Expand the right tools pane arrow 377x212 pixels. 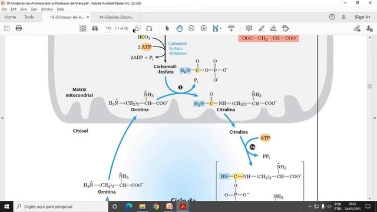click(375, 118)
